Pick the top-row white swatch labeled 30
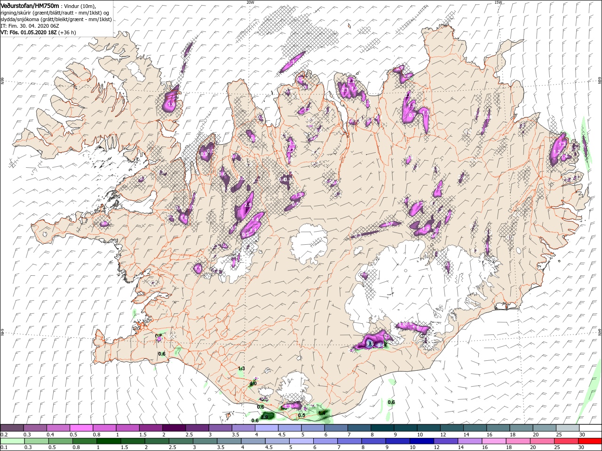Viewport: 602px width, 451px height. (x=590, y=428)
